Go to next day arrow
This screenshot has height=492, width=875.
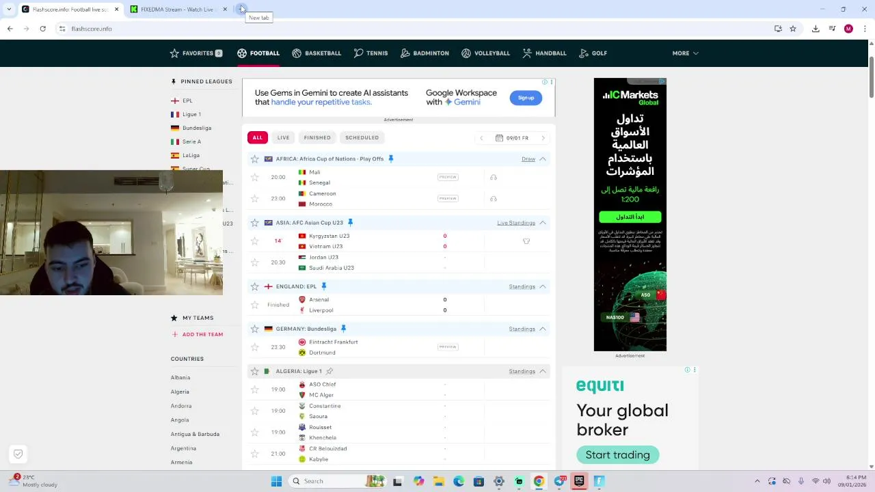pyautogui.click(x=543, y=138)
